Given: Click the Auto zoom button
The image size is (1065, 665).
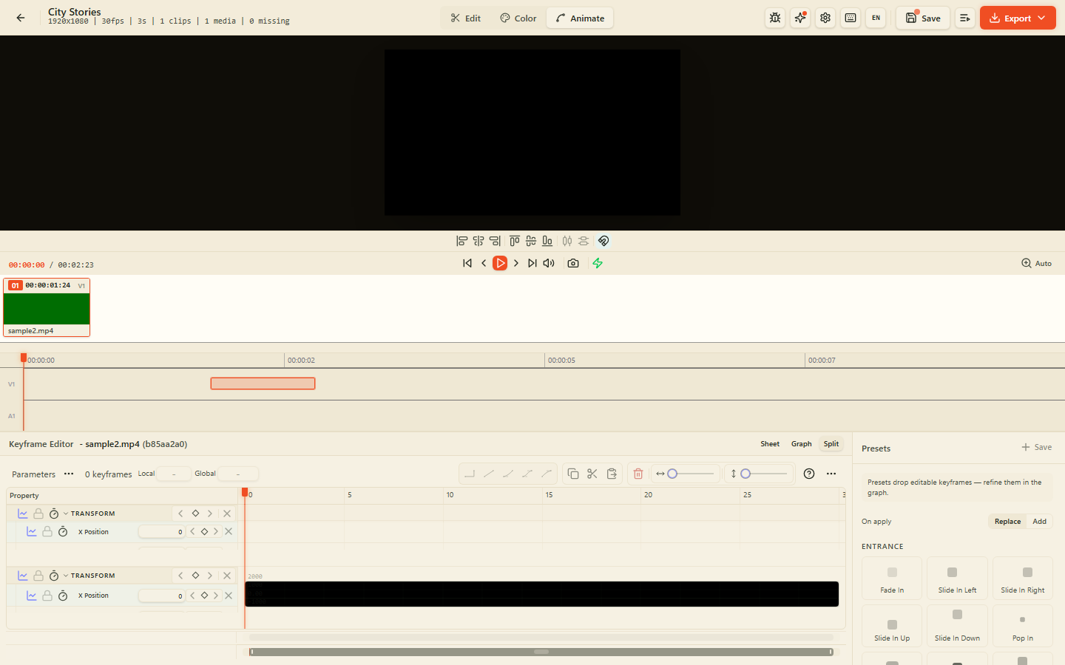Looking at the screenshot, I should coord(1037,263).
